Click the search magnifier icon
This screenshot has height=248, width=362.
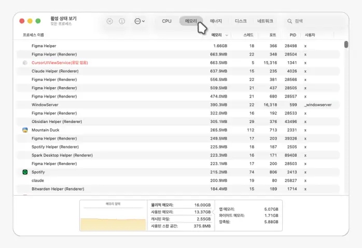289,21
